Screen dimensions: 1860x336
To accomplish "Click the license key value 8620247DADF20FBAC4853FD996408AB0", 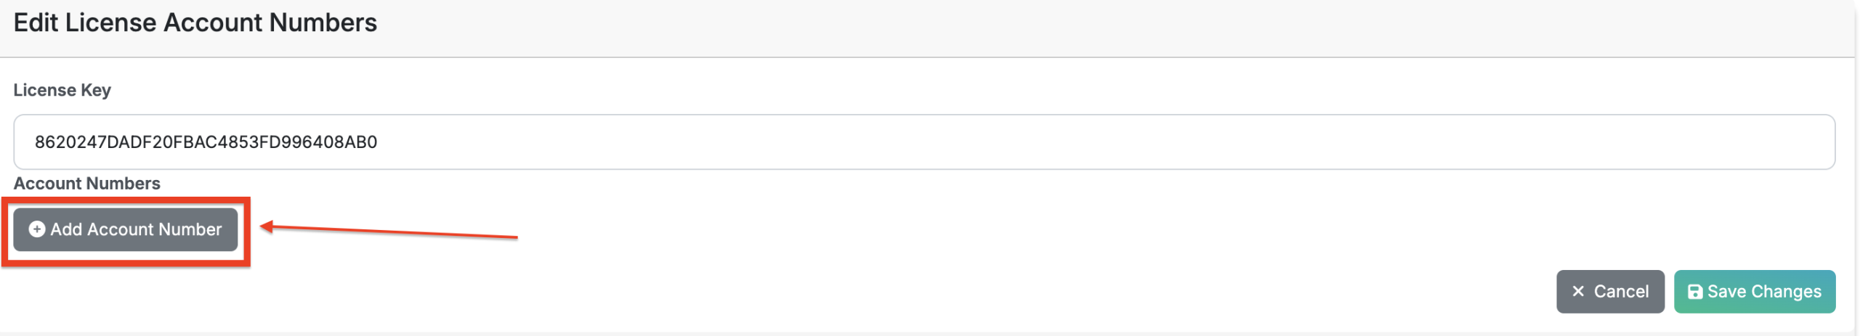I will click(x=206, y=142).
